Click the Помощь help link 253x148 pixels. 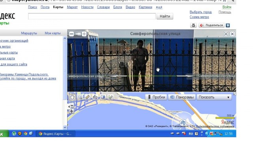point(225,12)
